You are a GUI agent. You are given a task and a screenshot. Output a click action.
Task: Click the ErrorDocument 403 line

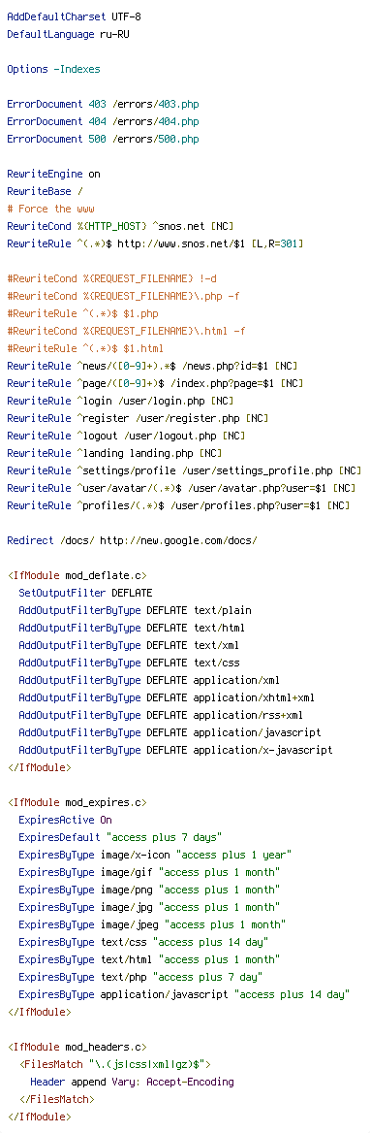coord(103,104)
